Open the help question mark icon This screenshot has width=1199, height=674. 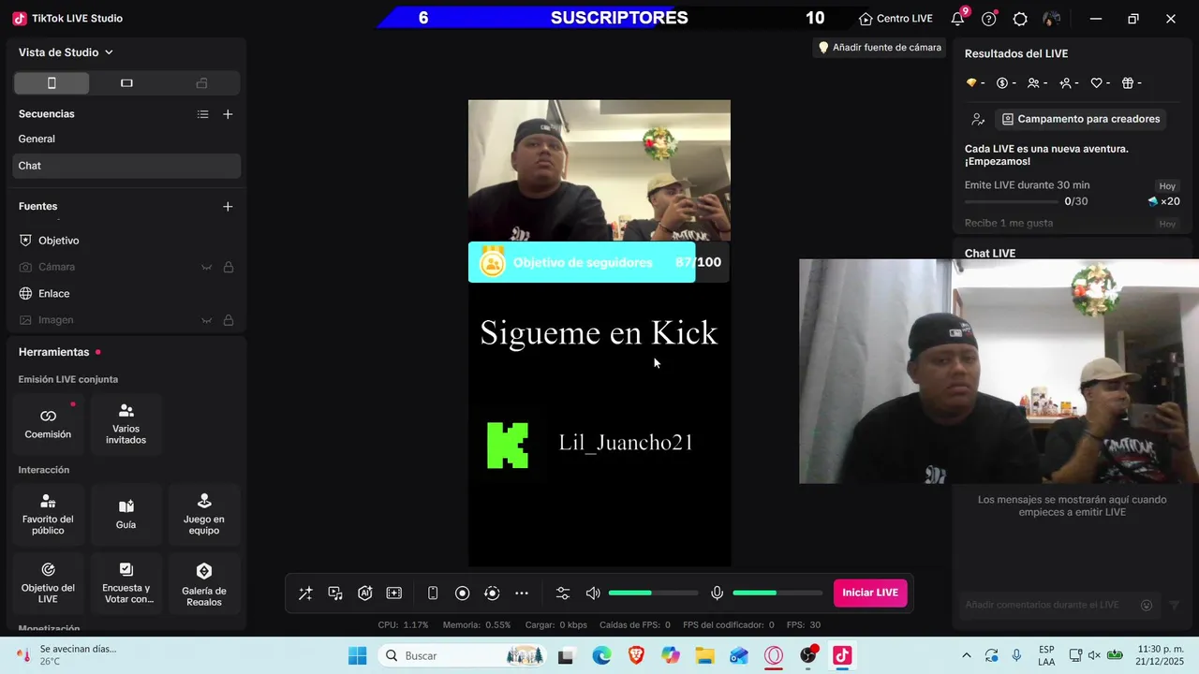coord(988,19)
